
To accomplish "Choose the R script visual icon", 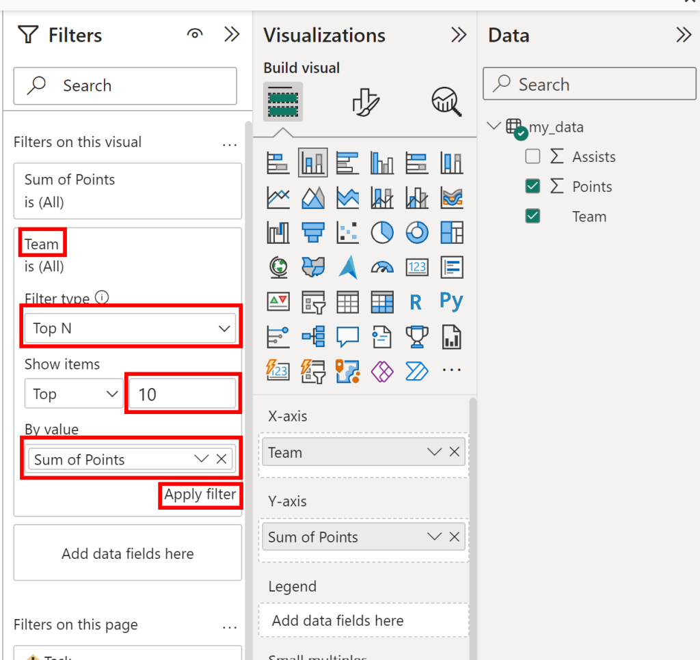I will [416, 302].
